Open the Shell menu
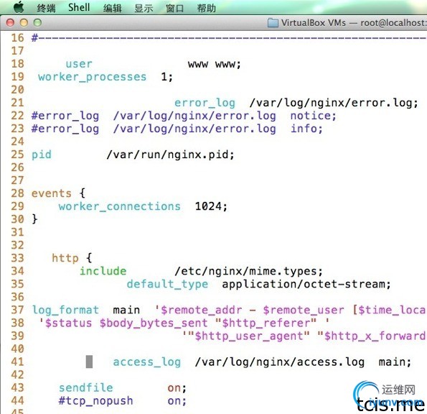Viewport: 427px width, 414px height. click(x=79, y=7)
